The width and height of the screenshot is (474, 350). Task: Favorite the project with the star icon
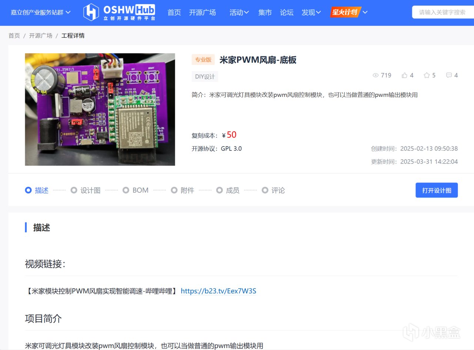tap(427, 75)
